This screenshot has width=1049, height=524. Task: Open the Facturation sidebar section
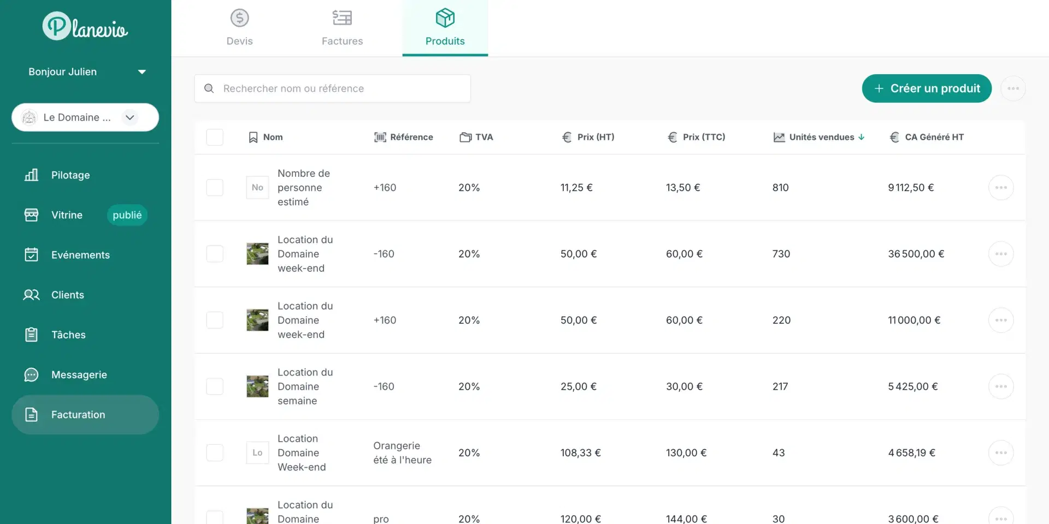[x=85, y=415]
